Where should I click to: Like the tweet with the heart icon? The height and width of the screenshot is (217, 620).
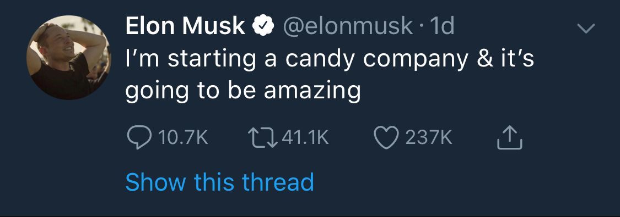click(x=386, y=138)
